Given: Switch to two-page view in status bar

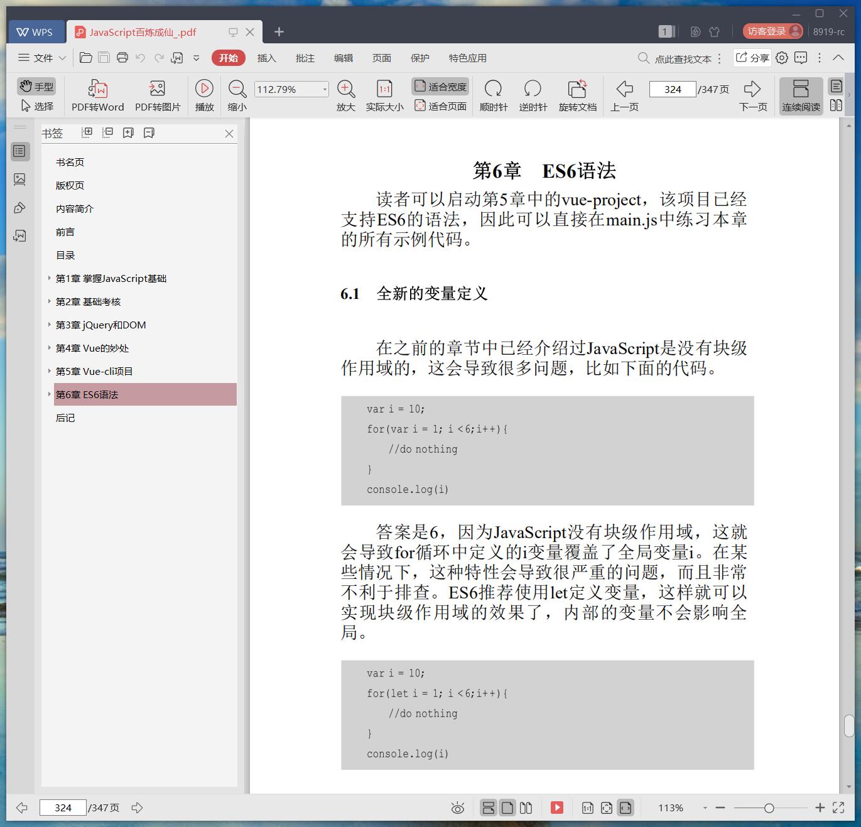Looking at the screenshot, I should click(x=526, y=808).
